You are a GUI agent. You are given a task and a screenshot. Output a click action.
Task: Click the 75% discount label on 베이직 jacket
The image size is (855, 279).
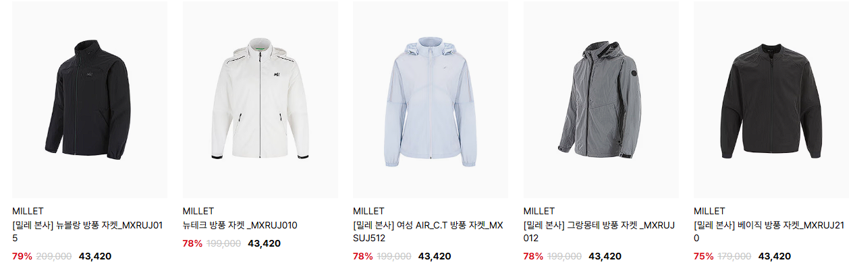(704, 256)
